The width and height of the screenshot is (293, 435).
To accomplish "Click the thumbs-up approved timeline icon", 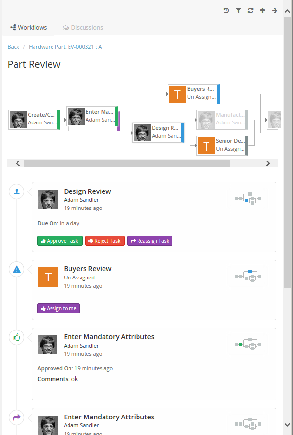I will [x=17, y=337].
